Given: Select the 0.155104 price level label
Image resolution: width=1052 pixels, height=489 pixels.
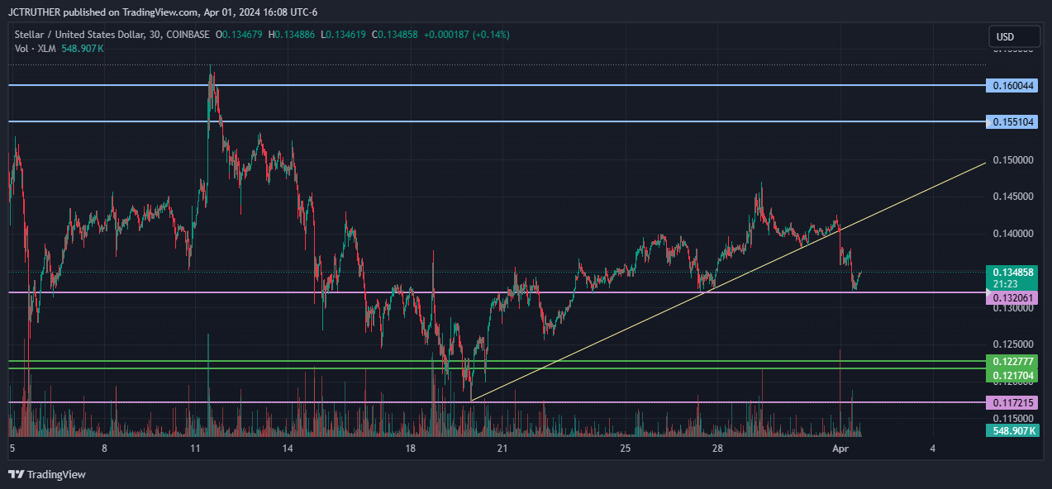Looking at the screenshot, I should pyautogui.click(x=1014, y=121).
